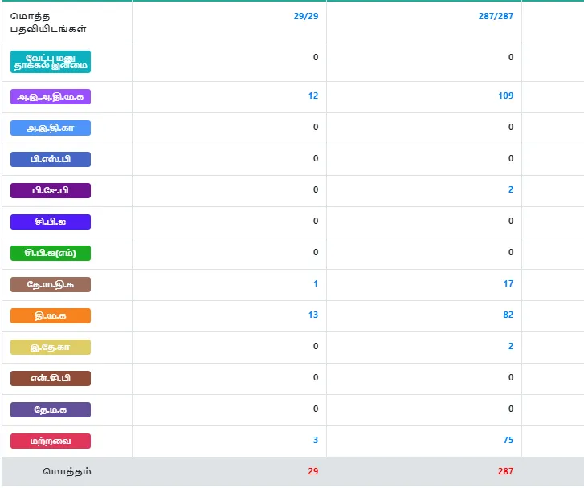Open the அ.இ.அ.தி.மு.க count of 12

(313, 96)
